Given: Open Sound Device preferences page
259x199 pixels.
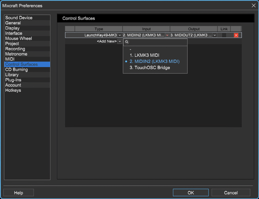Looking at the screenshot, I should 27,17.
